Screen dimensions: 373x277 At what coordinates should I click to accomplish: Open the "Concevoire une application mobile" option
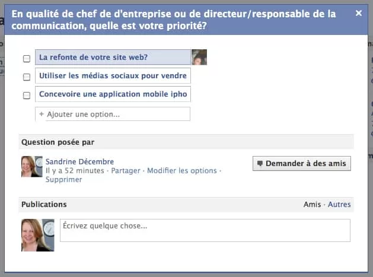coord(113,94)
